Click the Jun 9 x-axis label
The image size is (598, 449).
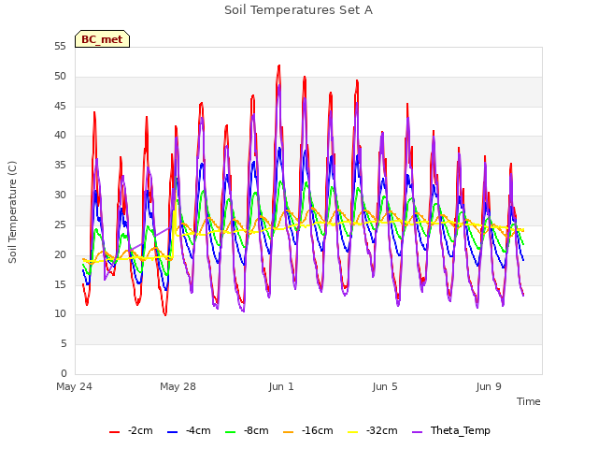pos(489,386)
